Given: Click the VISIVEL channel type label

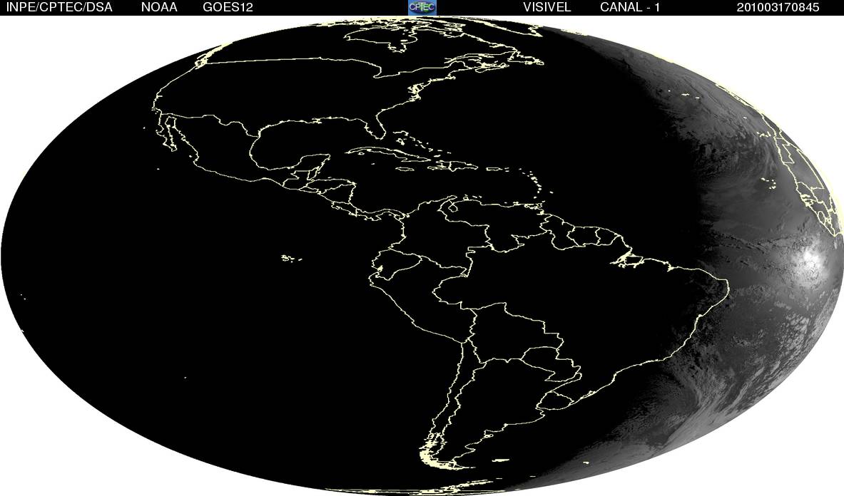Looking at the screenshot, I should coord(547,8).
